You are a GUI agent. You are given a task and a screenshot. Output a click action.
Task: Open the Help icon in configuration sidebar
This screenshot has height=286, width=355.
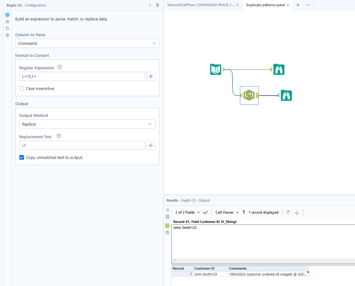point(7,35)
